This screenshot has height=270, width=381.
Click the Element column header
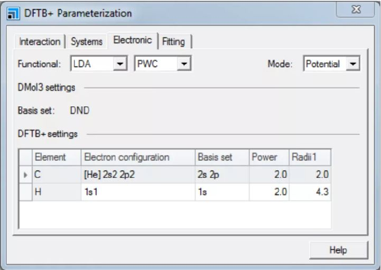(x=57, y=157)
